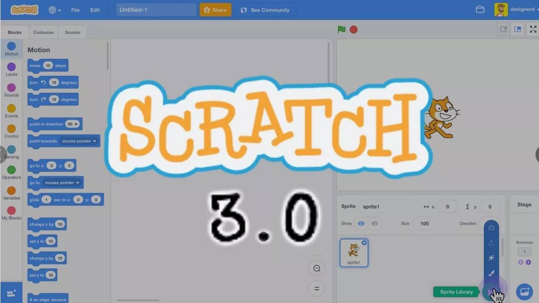The image size is (539, 303).
Task: Click the sprite name field sprite1
Action: tap(385, 206)
